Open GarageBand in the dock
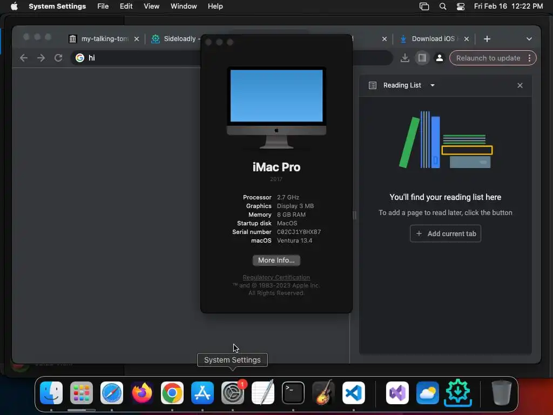553x415 pixels. coord(323,393)
